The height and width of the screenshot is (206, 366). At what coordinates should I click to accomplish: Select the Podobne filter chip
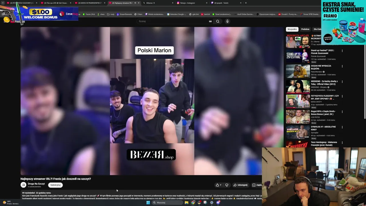pos(305,29)
